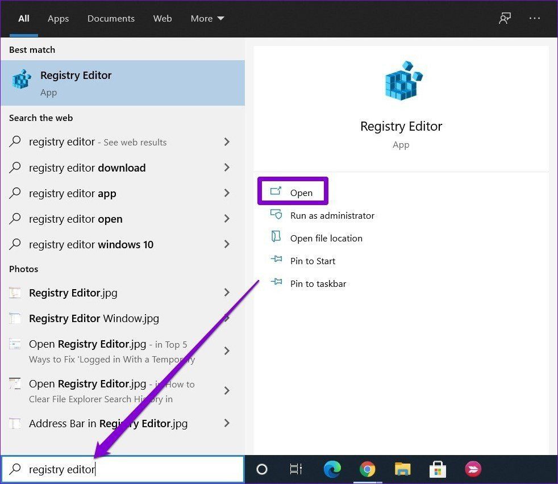Switch to the Apps tab
This screenshot has width=558, height=484.
tap(58, 19)
